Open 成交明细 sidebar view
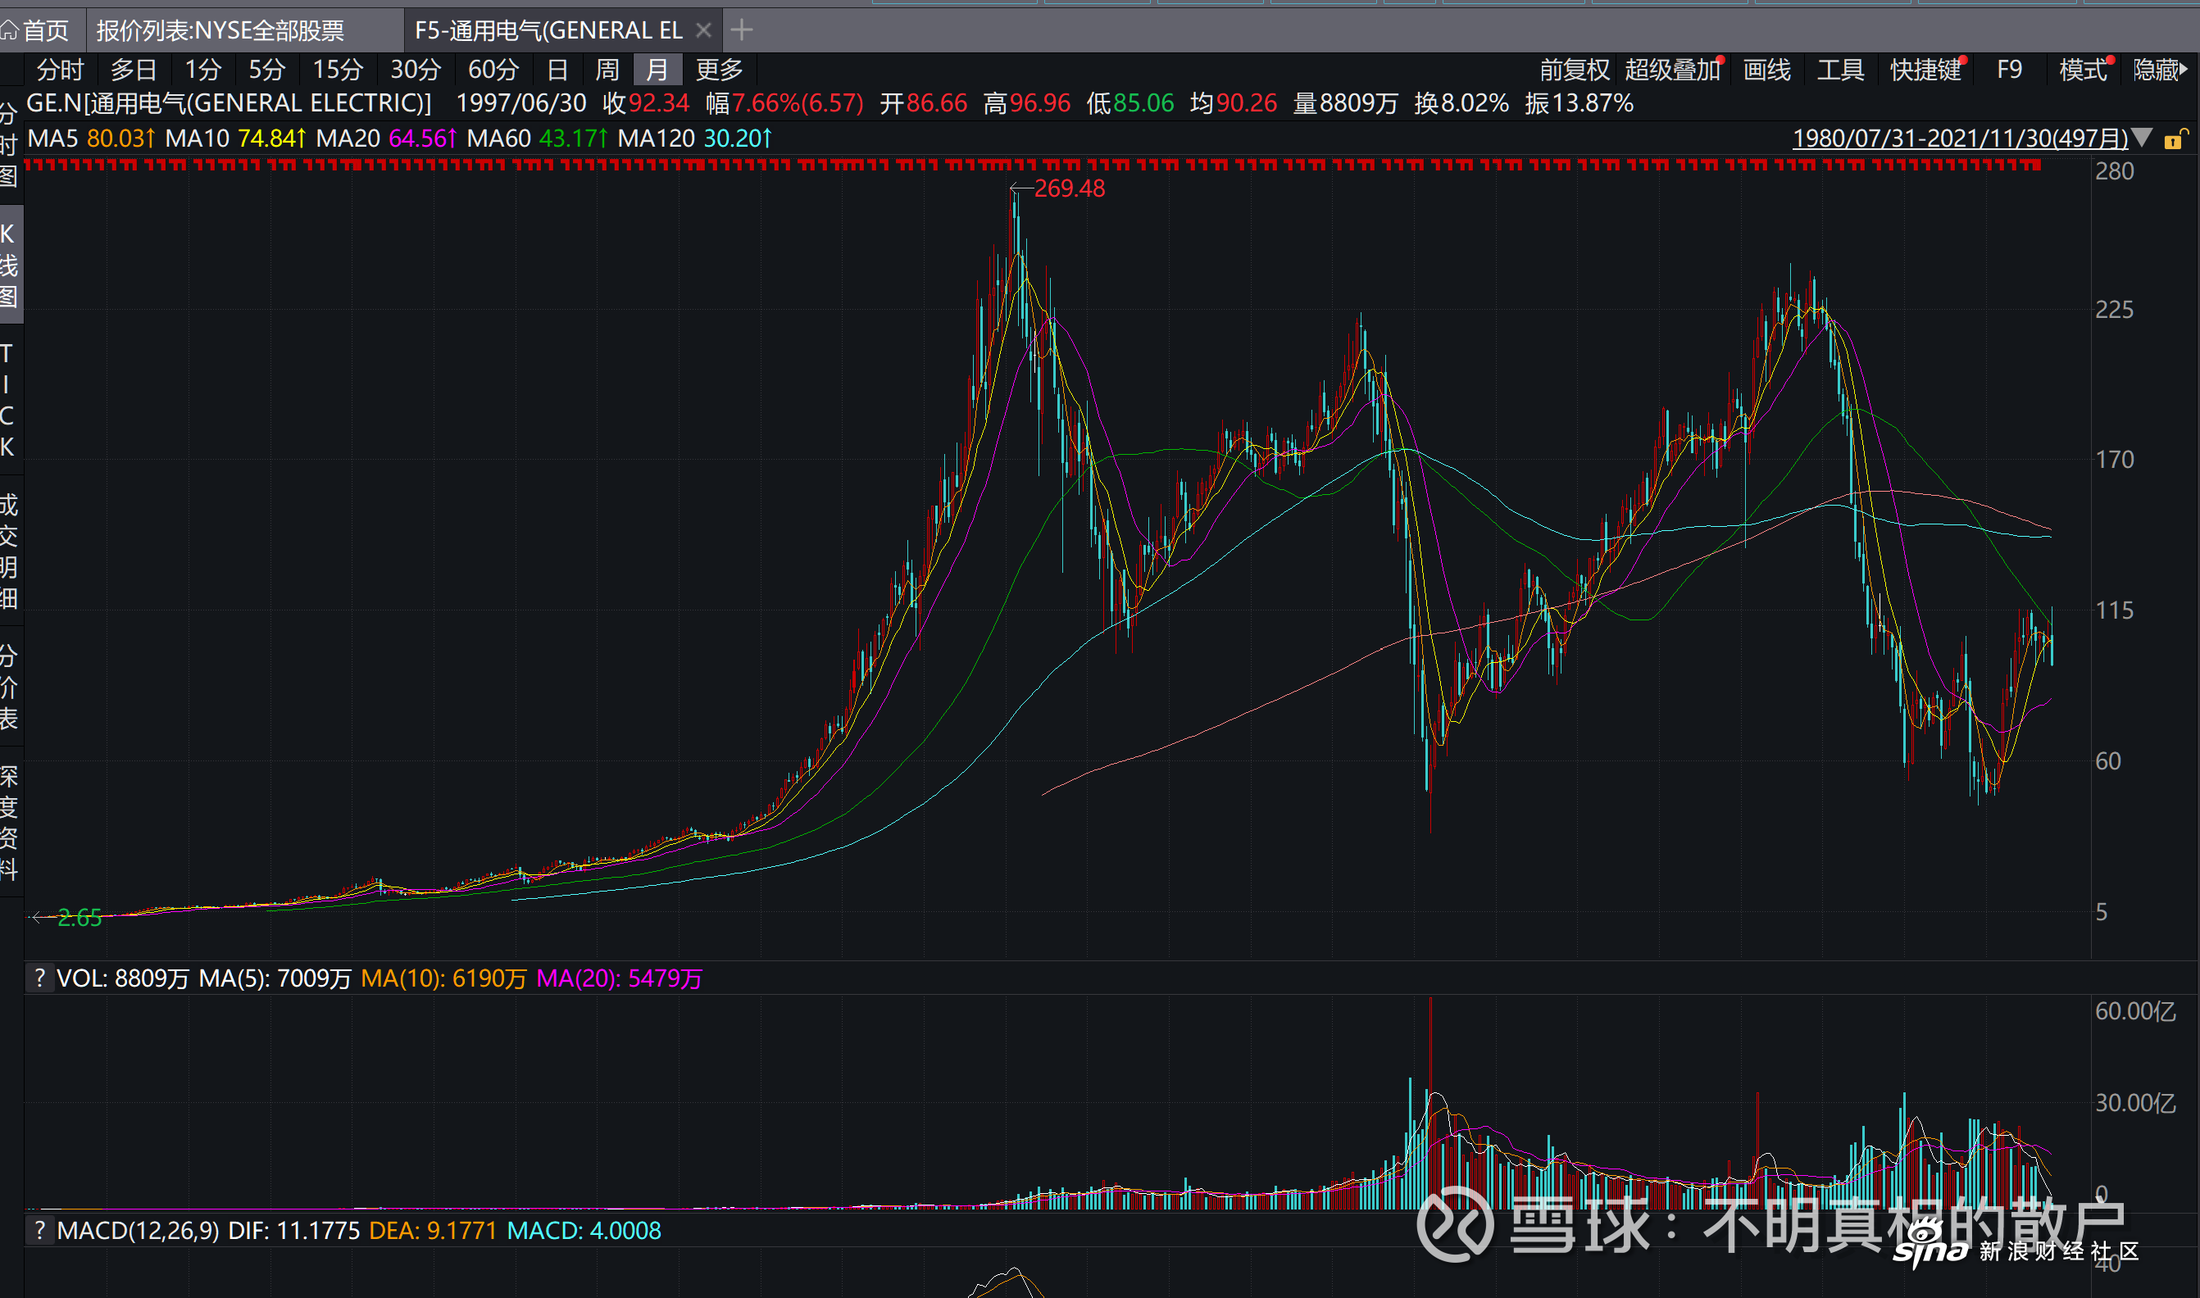 click(9, 551)
